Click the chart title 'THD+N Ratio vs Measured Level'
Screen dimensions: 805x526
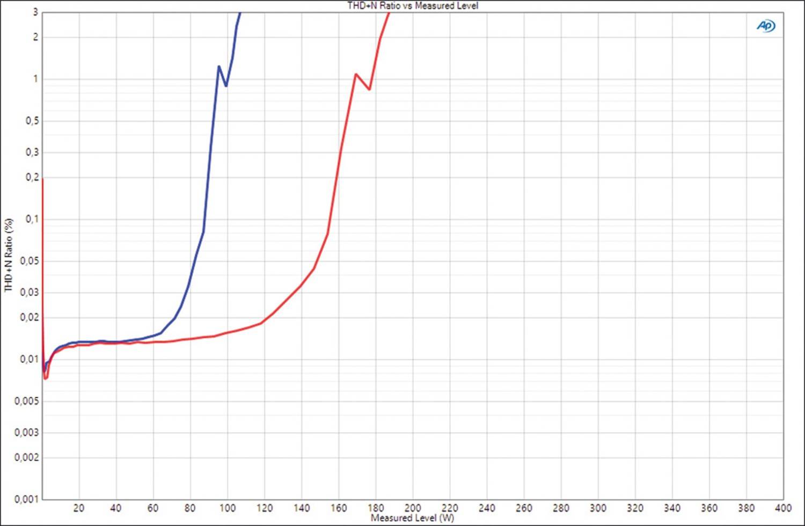click(x=413, y=5)
